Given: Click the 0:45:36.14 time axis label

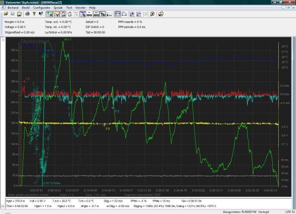Looking at the screenshot, I should pyautogui.click(x=270, y=191).
